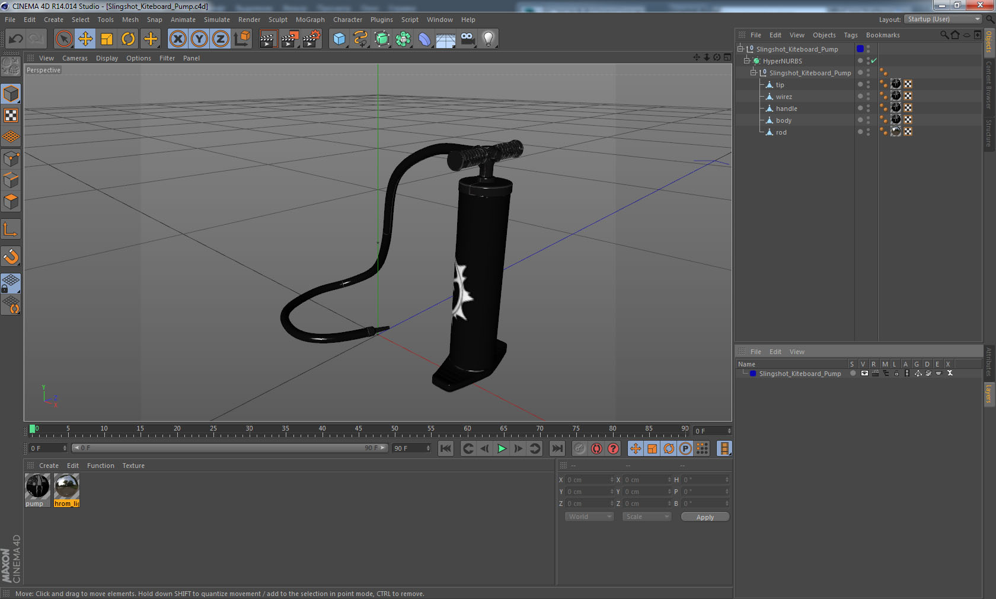The height and width of the screenshot is (599, 996).
Task: Go to start of animation
Action: [446, 449]
